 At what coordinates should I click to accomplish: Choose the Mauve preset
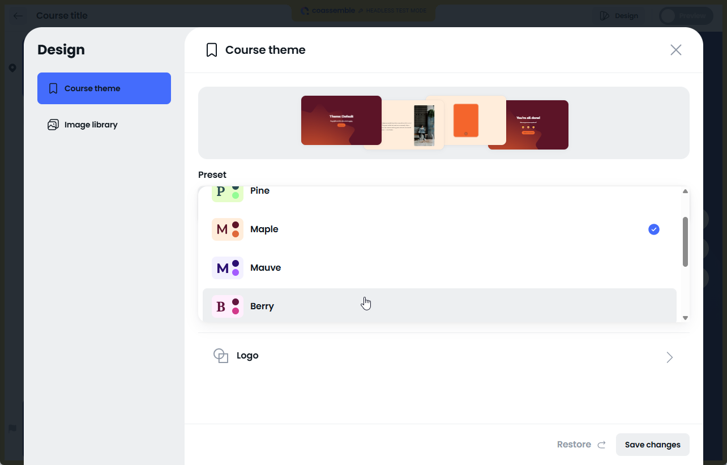click(439, 268)
